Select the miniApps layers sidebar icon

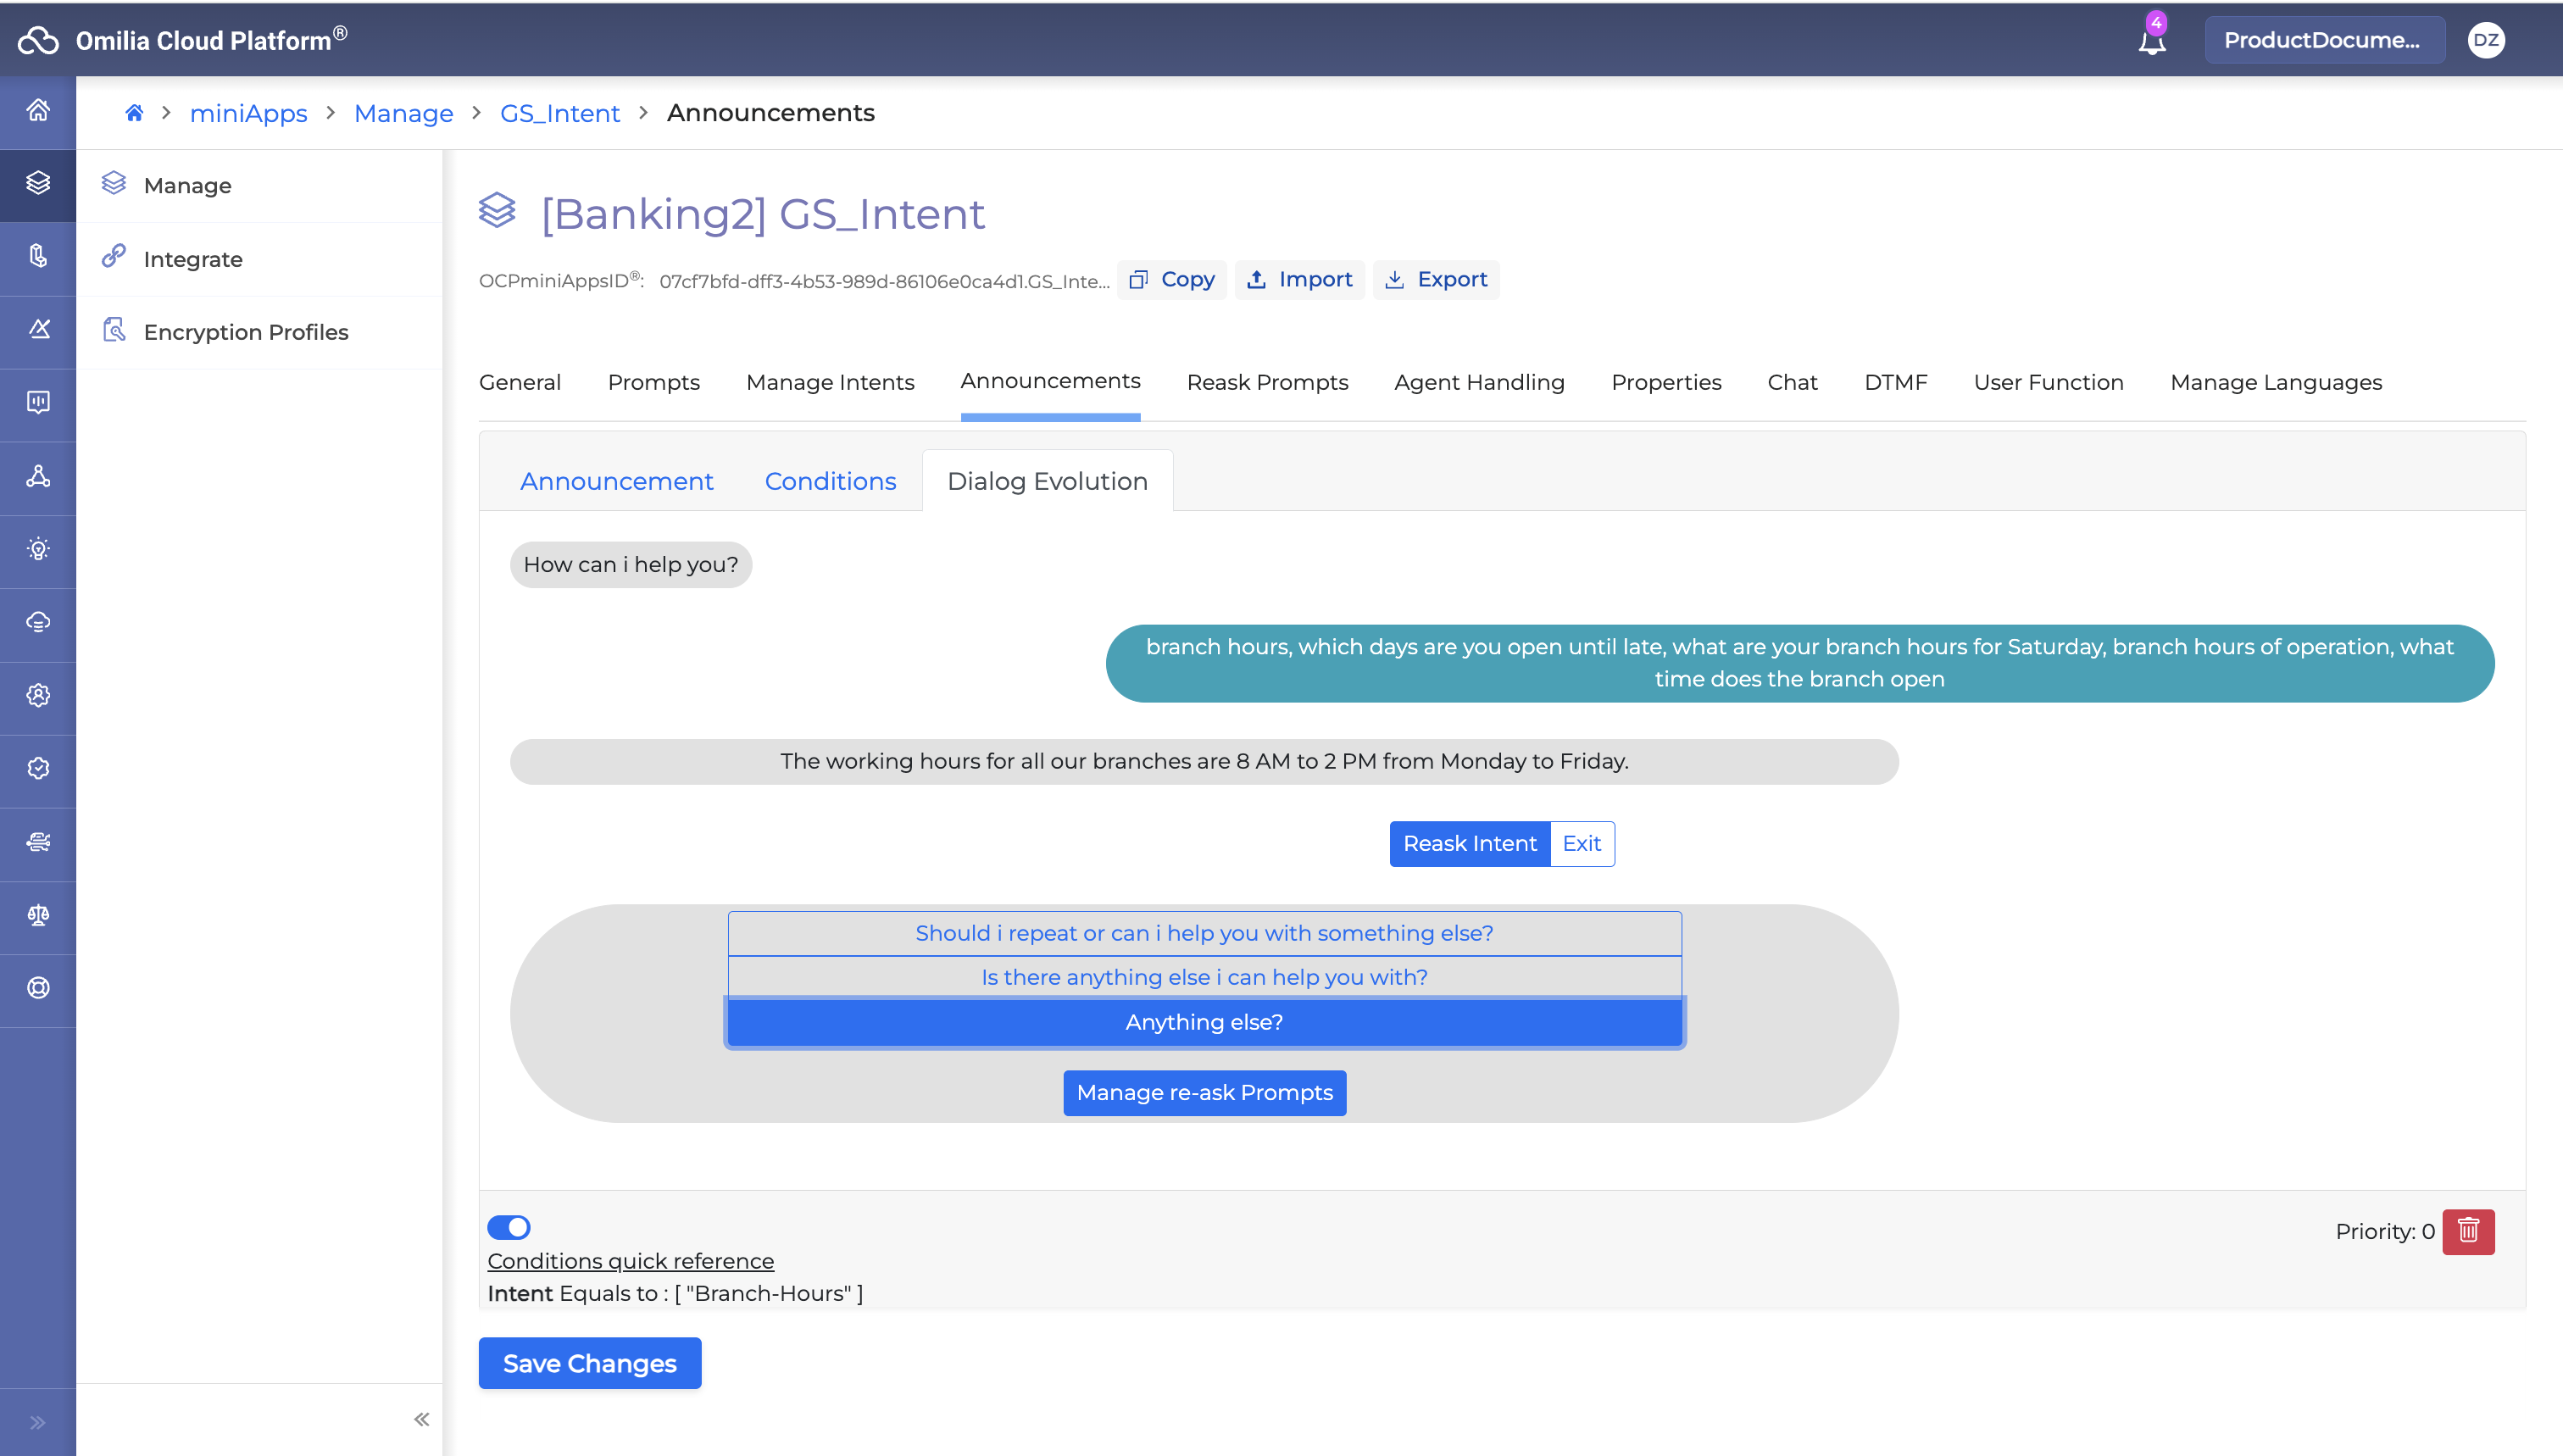(x=38, y=183)
